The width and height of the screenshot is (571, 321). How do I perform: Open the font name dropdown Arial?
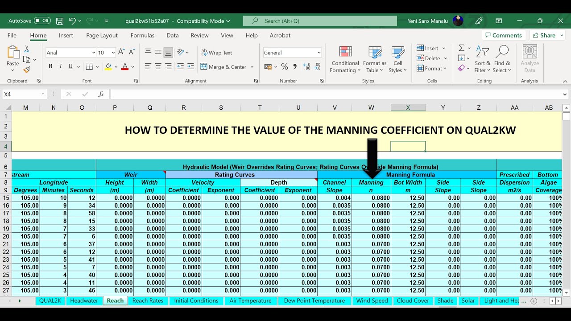[93, 53]
